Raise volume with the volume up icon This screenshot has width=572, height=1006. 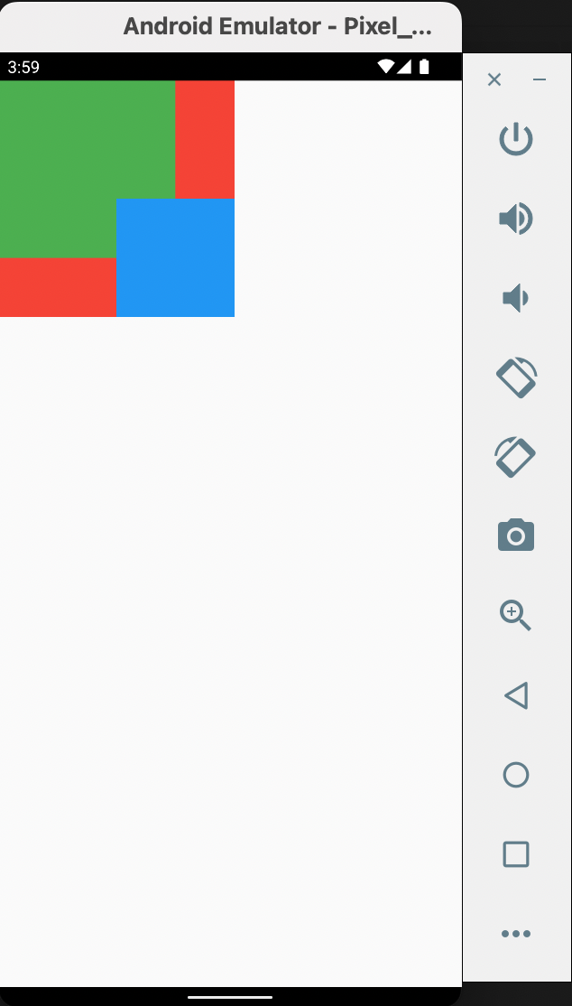[515, 219]
